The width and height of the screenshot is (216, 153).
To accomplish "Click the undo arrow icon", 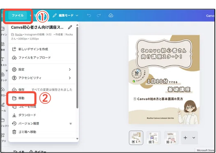I will 89,16.
